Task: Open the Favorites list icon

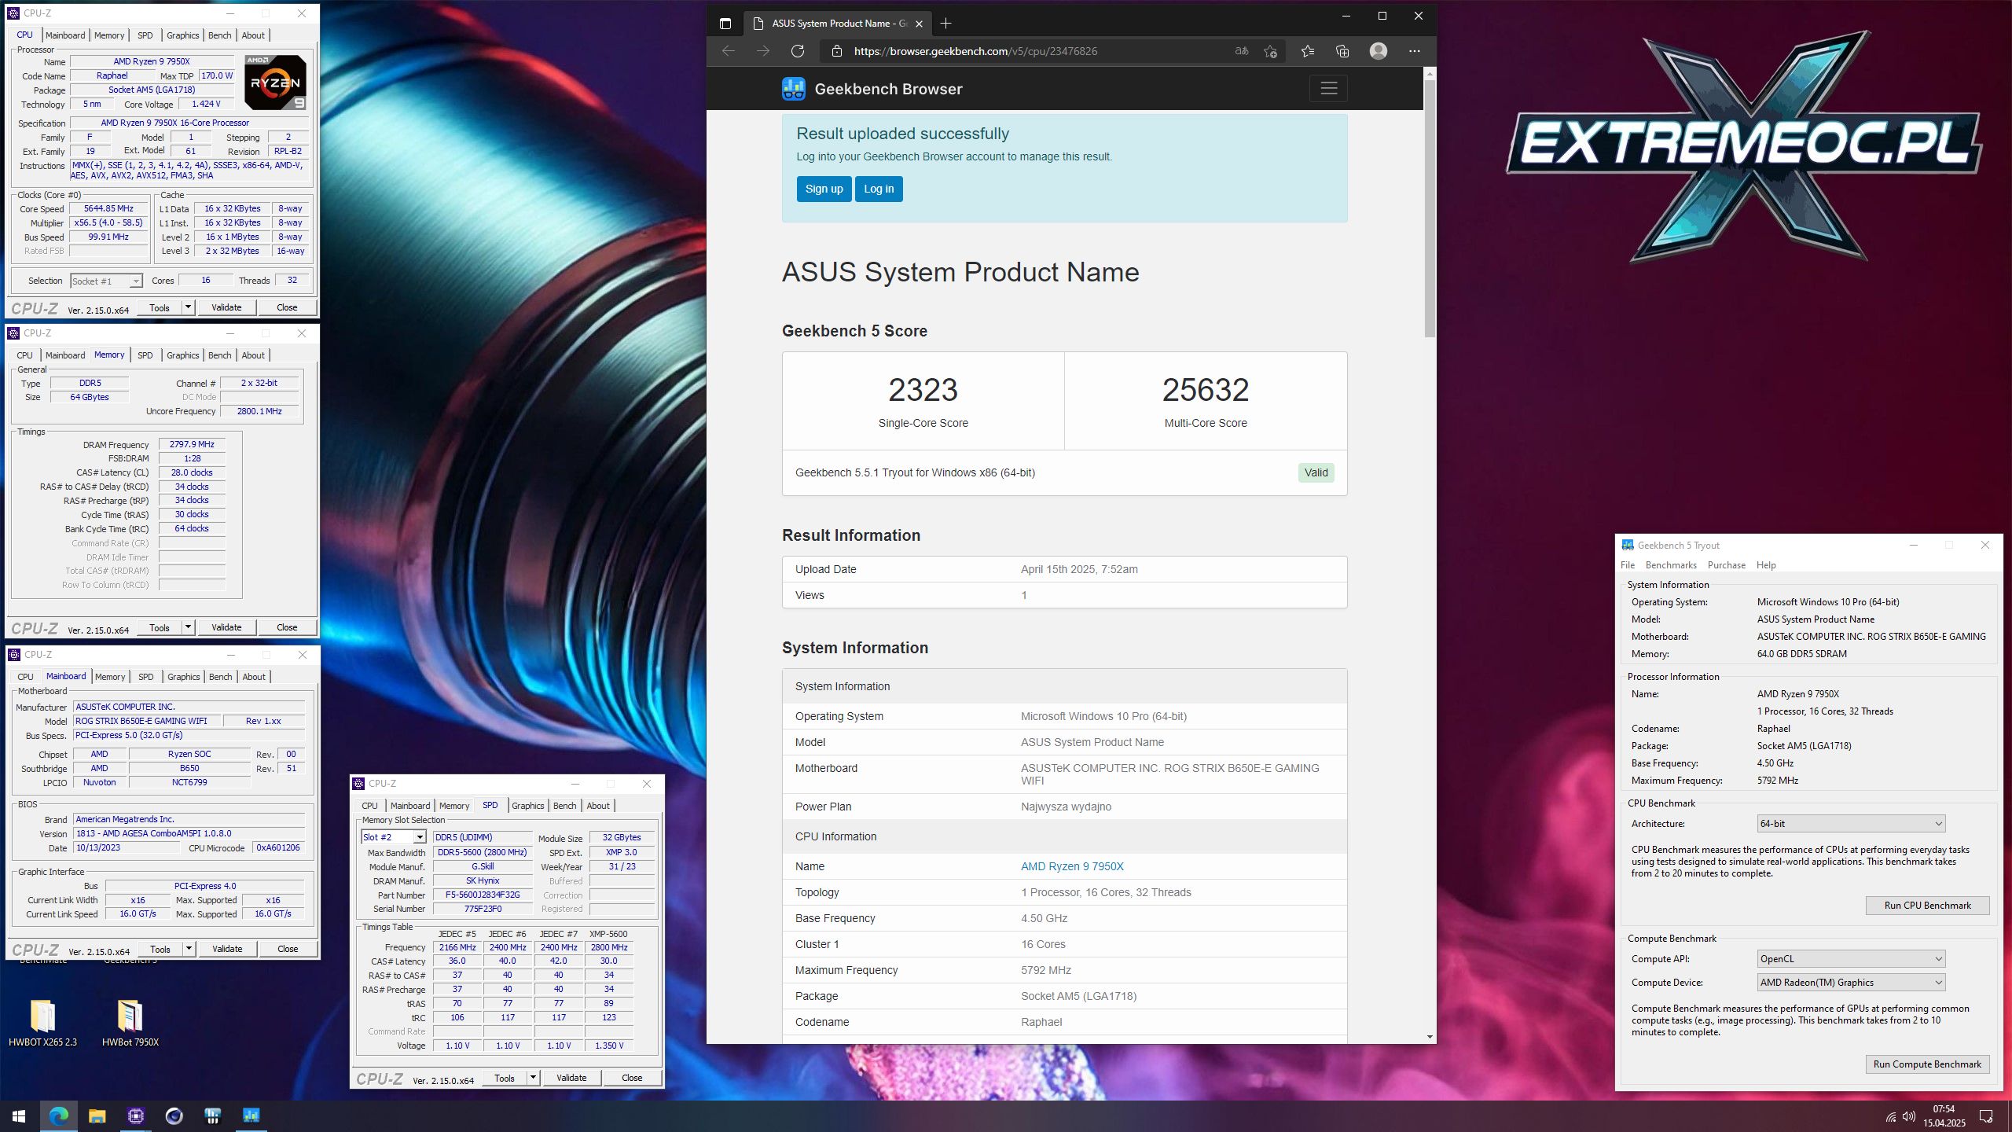Action: coord(1307,51)
